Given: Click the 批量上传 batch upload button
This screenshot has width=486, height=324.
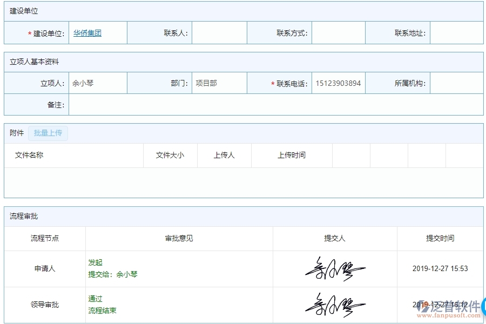Looking at the screenshot, I should (x=48, y=133).
